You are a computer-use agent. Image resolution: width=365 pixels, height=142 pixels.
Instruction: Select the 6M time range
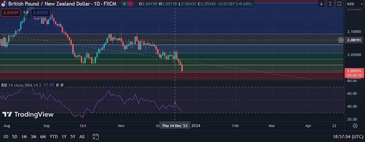(x=43, y=136)
